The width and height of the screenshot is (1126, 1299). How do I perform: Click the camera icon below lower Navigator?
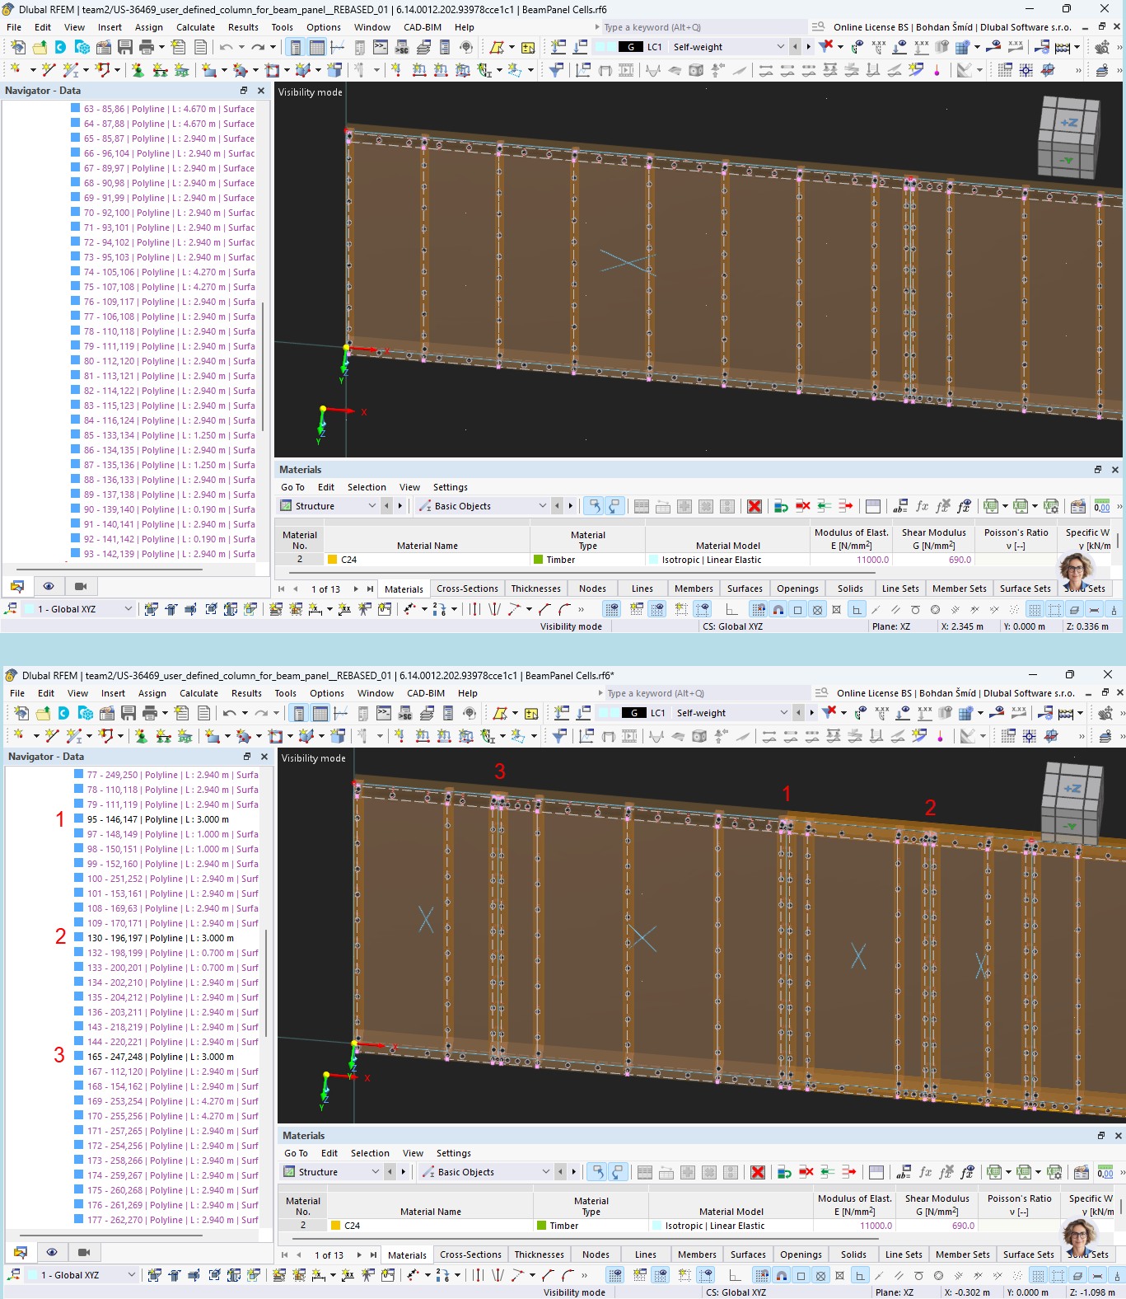[84, 1252]
